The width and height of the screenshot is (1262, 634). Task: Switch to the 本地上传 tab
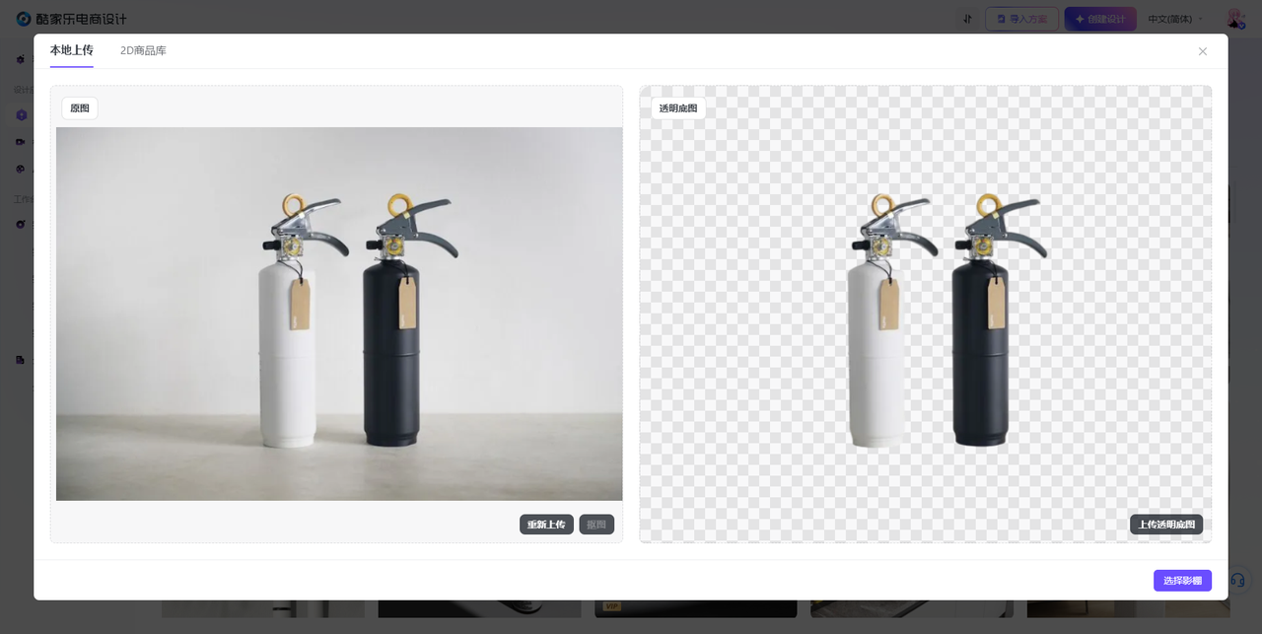click(x=71, y=50)
